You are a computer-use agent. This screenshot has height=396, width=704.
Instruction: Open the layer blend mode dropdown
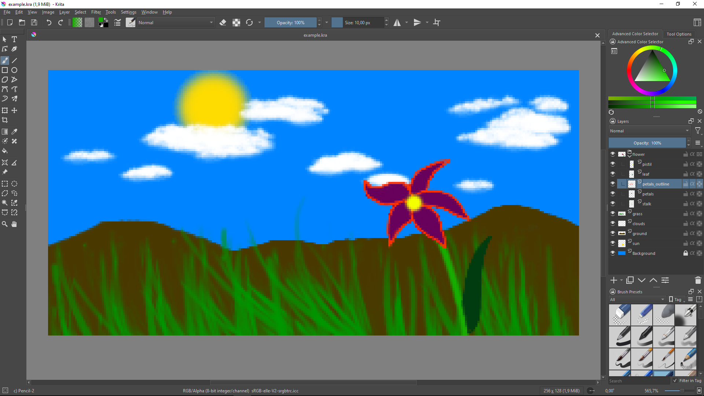click(649, 131)
